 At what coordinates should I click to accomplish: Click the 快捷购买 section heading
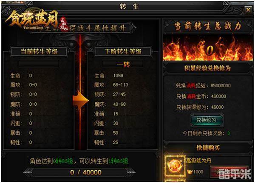[x=208, y=148]
